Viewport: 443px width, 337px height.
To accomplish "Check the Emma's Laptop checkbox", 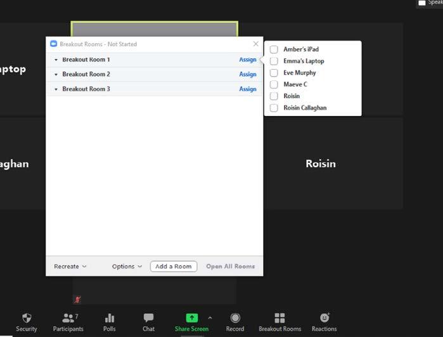I will (x=274, y=61).
